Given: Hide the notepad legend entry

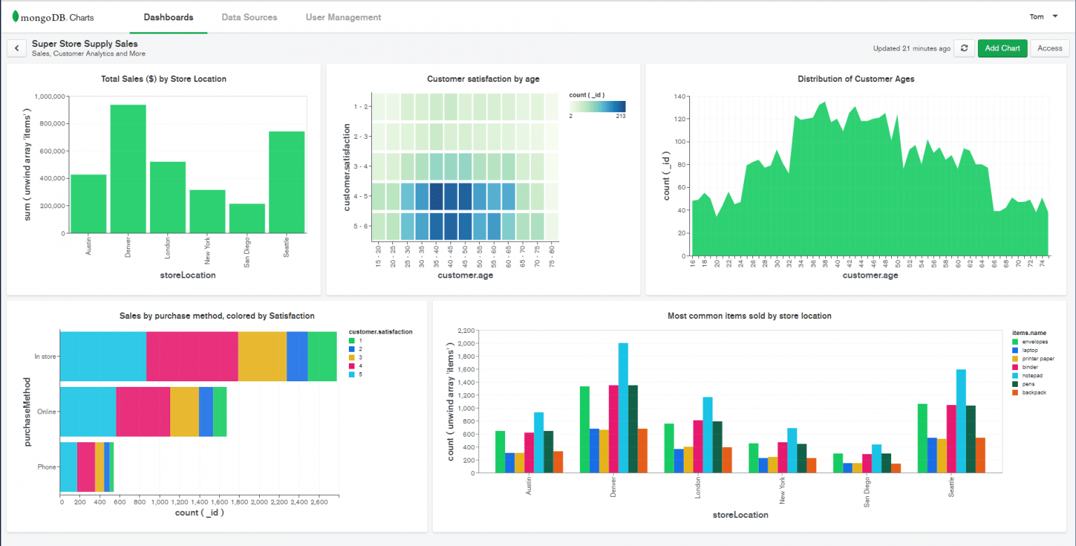Looking at the screenshot, I should click(x=1031, y=376).
